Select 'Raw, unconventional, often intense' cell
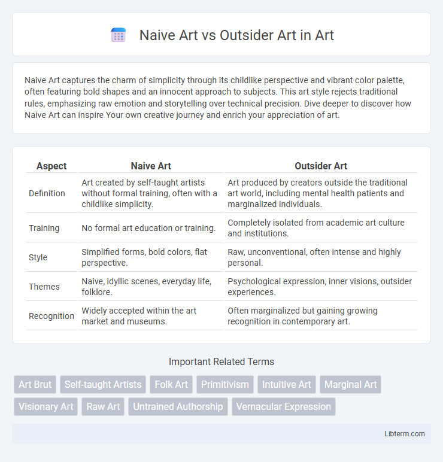Screen dimensions: 443x462 pyautogui.click(x=321, y=257)
